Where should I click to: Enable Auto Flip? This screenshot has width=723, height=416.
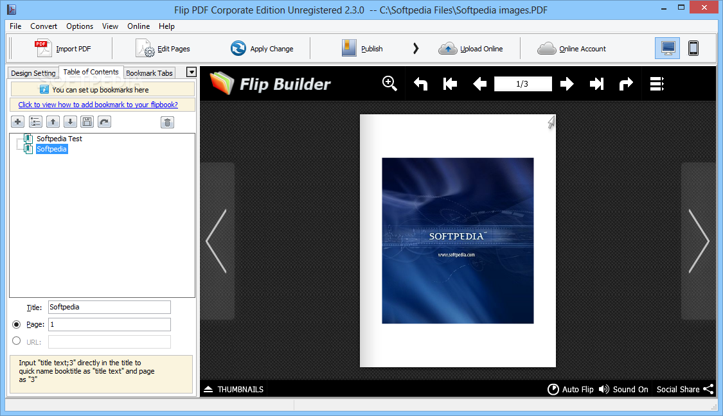[x=571, y=389]
